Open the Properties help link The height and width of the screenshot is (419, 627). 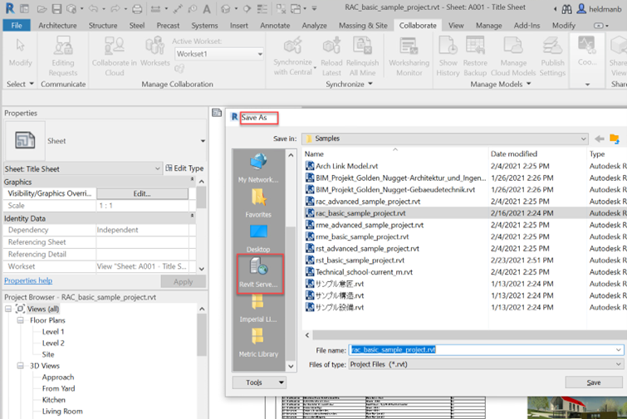28,280
